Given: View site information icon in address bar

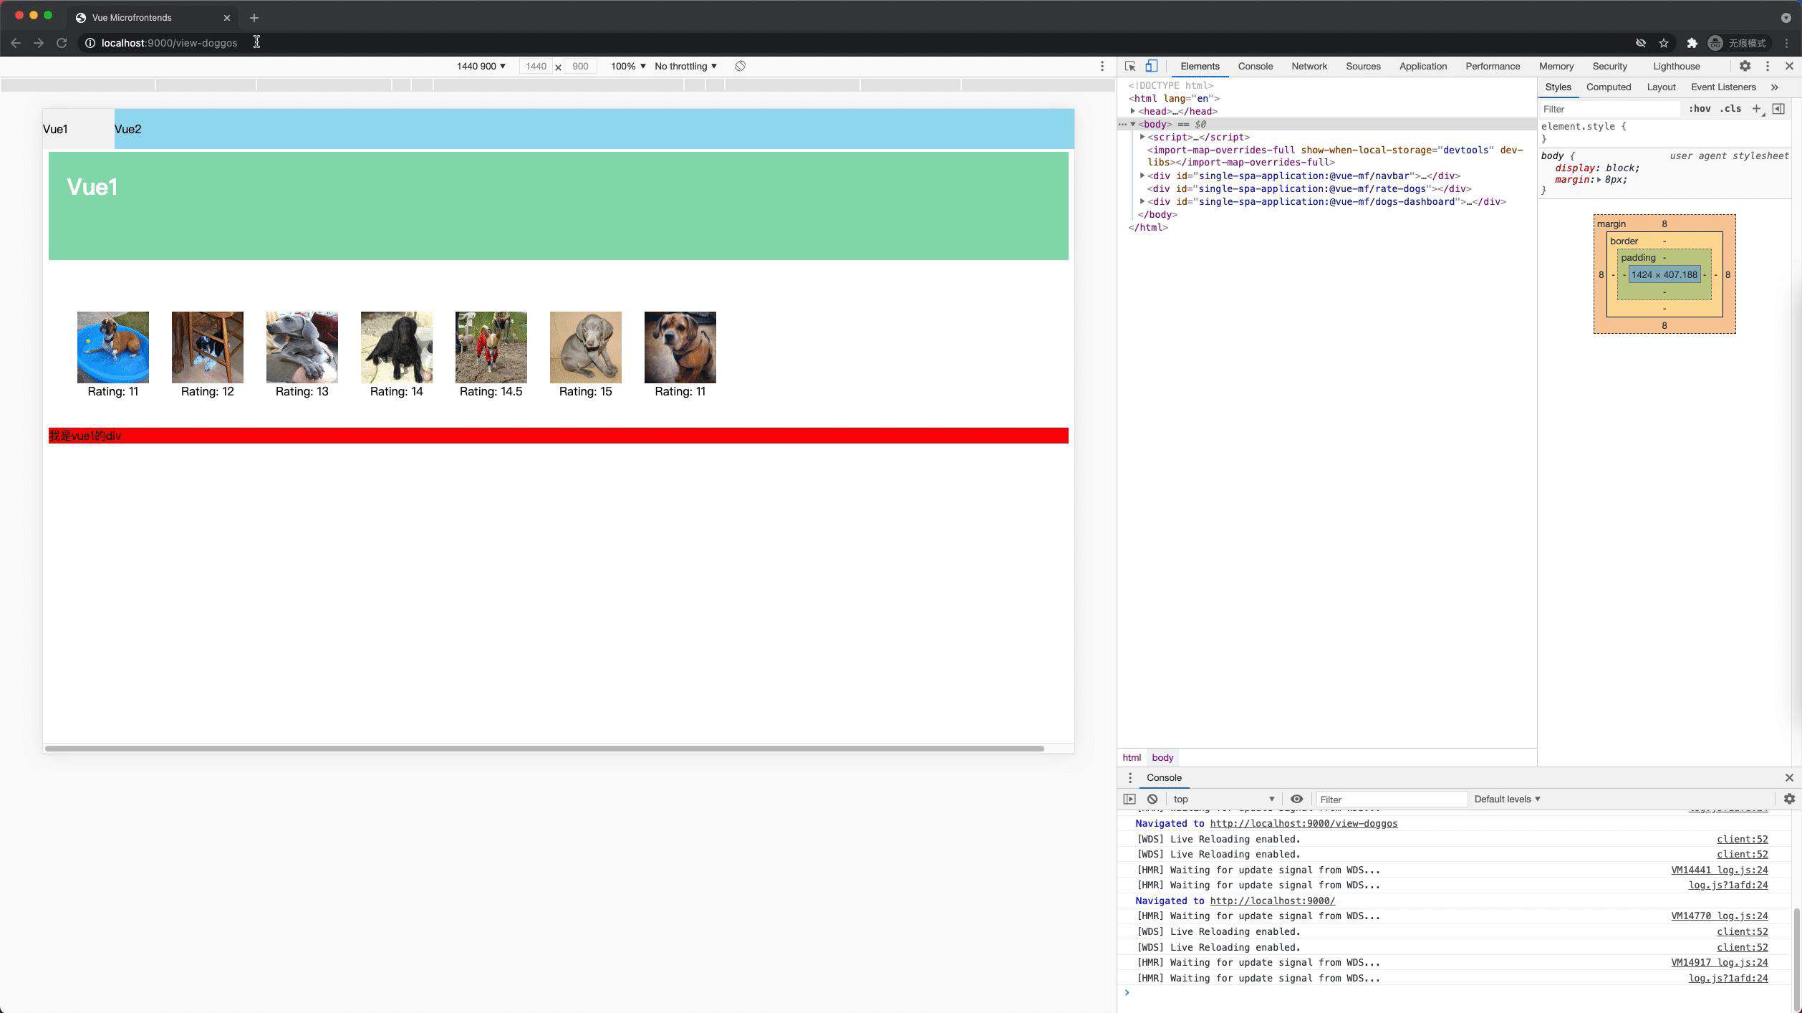Looking at the screenshot, I should pyautogui.click(x=90, y=43).
